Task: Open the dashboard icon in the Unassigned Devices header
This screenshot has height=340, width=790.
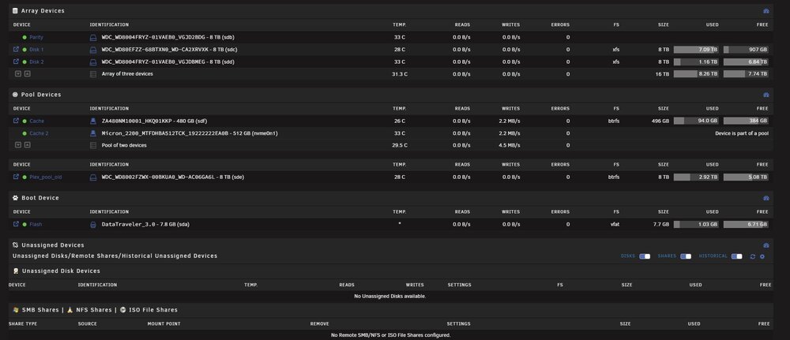Action: 766,245
